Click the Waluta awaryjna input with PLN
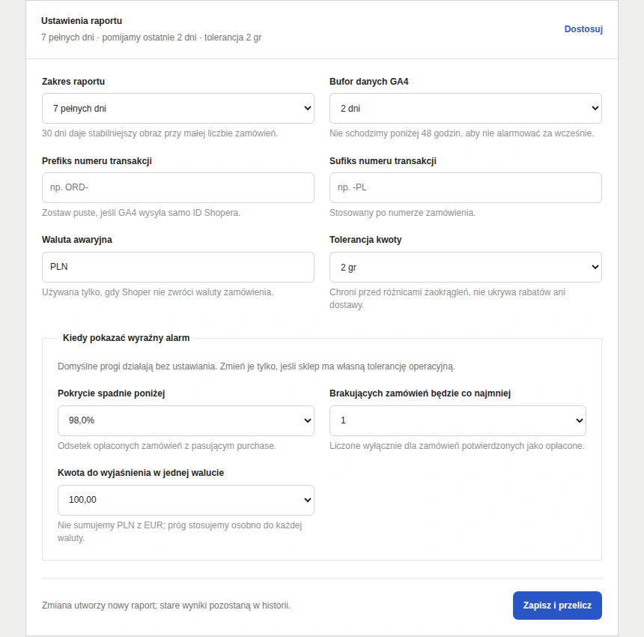 click(177, 267)
